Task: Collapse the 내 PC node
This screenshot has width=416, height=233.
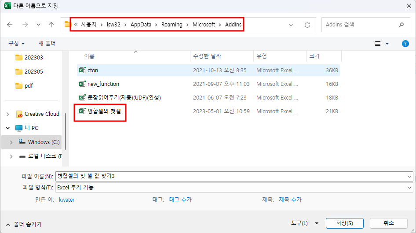Action: point(7,128)
